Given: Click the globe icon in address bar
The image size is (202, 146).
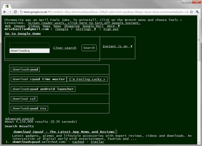Looking at the screenshot, I should pos(21,12).
